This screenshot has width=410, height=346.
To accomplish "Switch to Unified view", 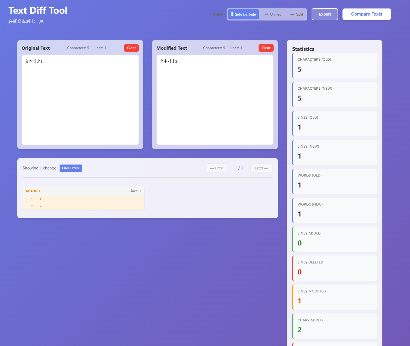I will click(x=273, y=14).
